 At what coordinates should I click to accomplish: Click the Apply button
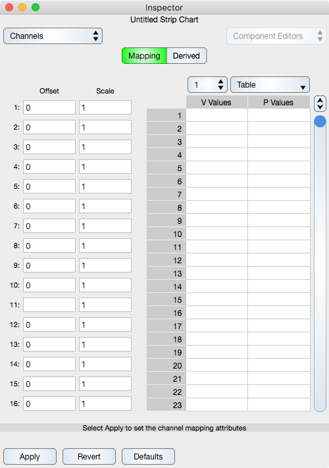click(x=30, y=457)
